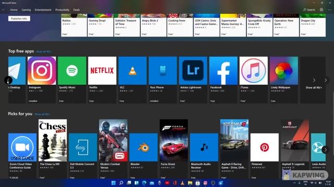Open Microsoft Store taskbar icon
This screenshot has width=334, height=187.
pyautogui.click(x=198, y=183)
